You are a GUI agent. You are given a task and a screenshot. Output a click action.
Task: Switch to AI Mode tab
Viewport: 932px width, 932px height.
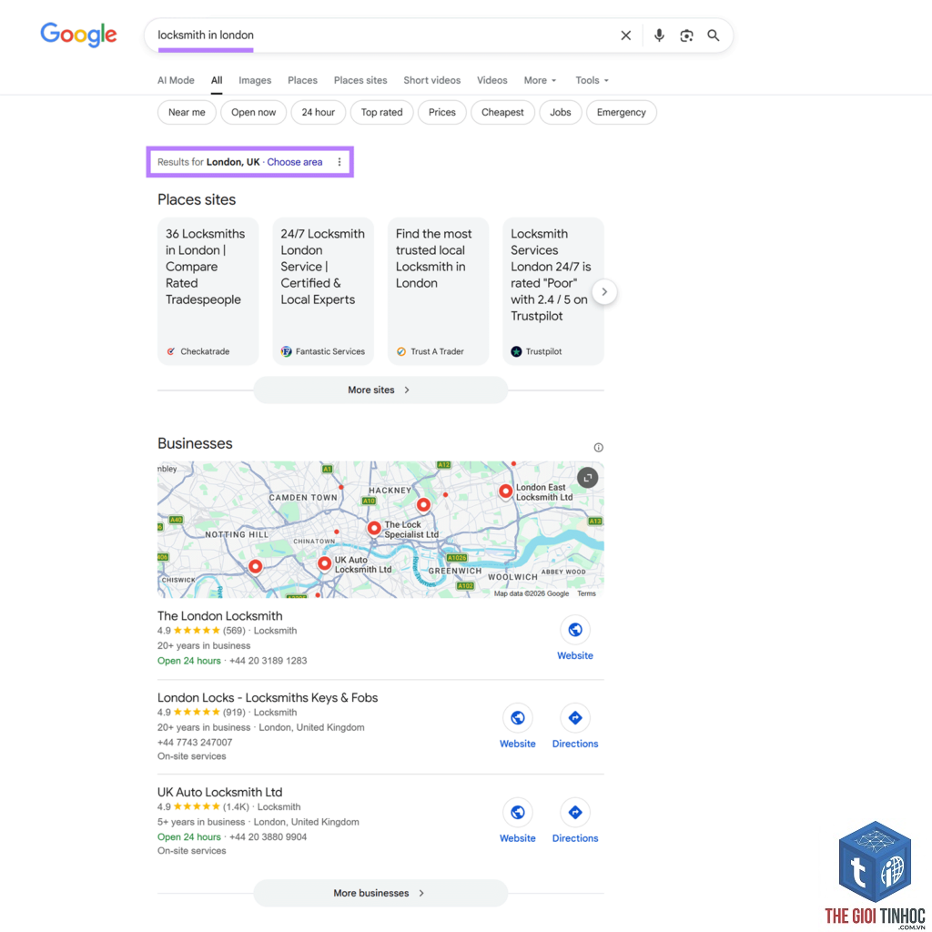click(x=176, y=80)
